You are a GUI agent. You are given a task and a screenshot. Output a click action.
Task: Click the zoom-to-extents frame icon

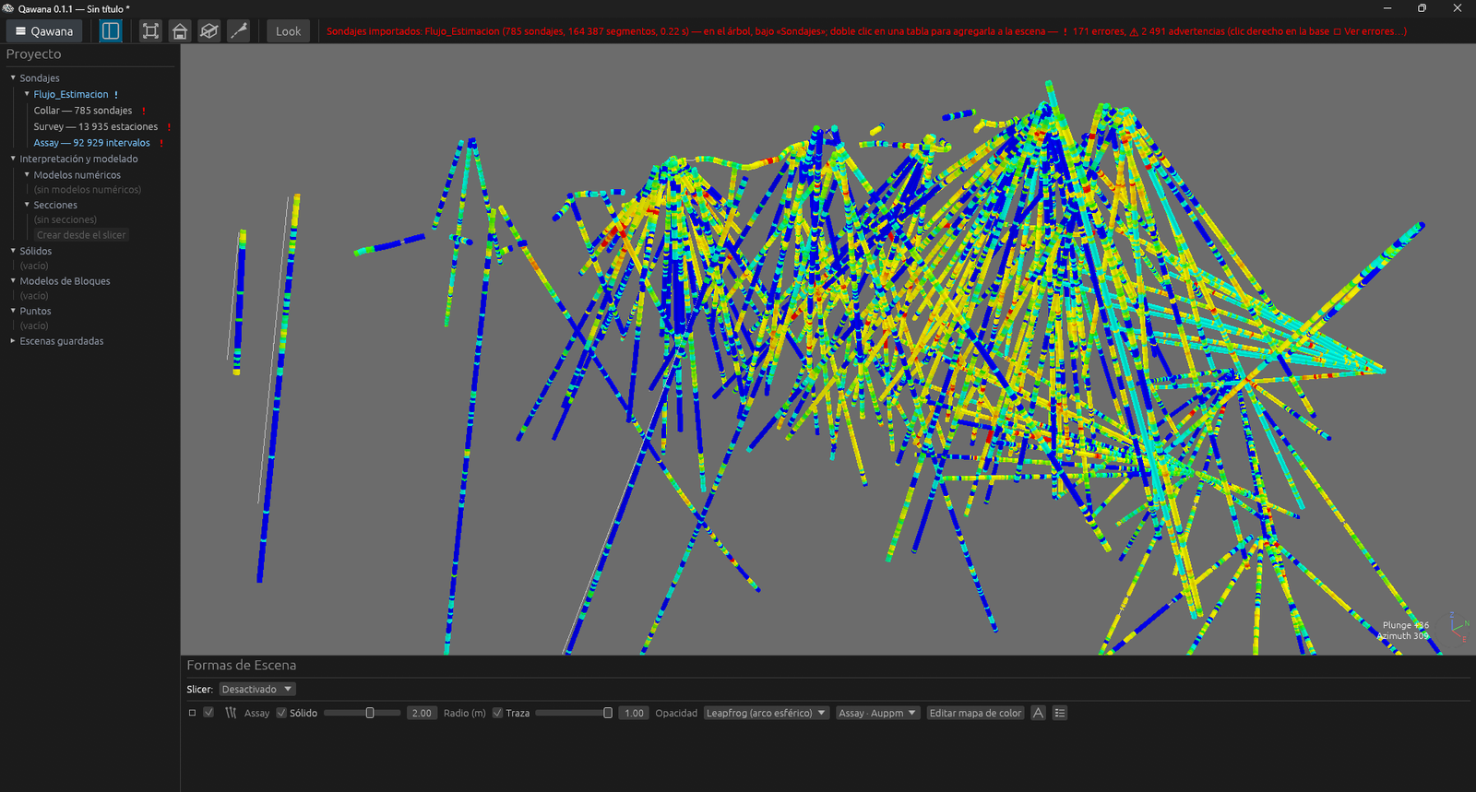click(150, 30)
